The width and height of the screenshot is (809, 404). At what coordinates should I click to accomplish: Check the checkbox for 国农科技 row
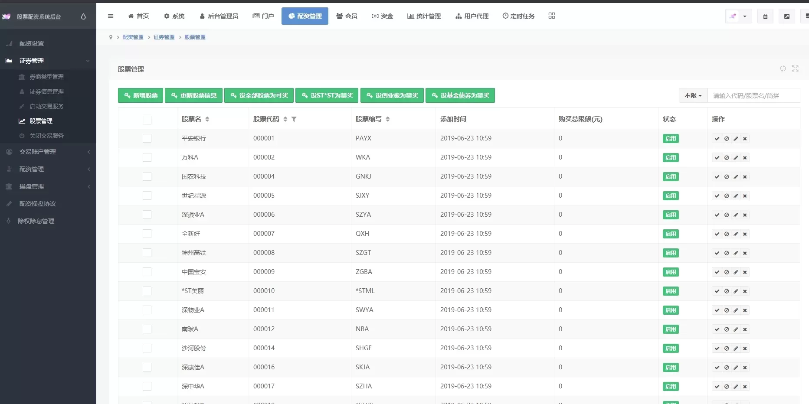pyautogui.click(x=147, y=176)
